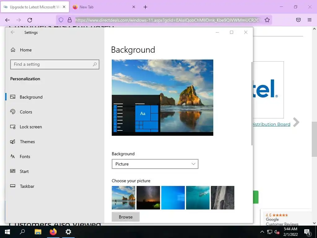This screenshot has height=238, width=317.
Task: Click the Settings gear taskbar icon
Action: pyautogui.click(x=68, y=232)
